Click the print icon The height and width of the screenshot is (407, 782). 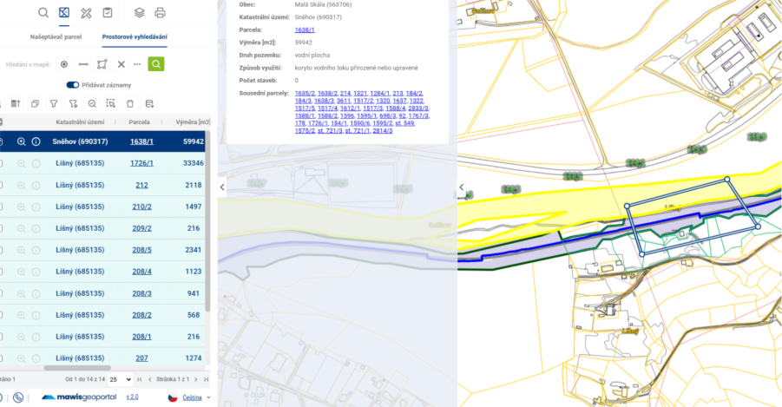pos(160,13)
